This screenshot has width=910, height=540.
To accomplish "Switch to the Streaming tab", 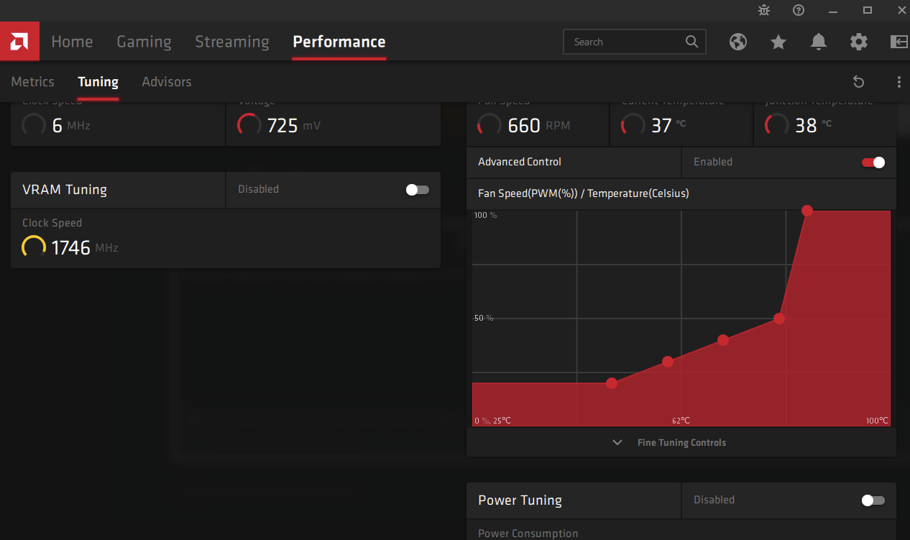I will (x=232, y=42).
